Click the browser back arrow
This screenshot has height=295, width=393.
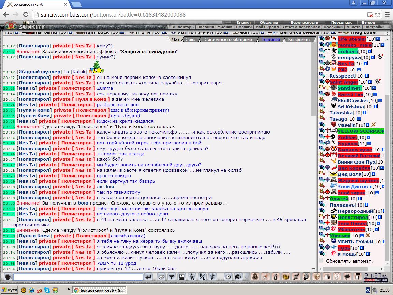(x=6, y=15)
